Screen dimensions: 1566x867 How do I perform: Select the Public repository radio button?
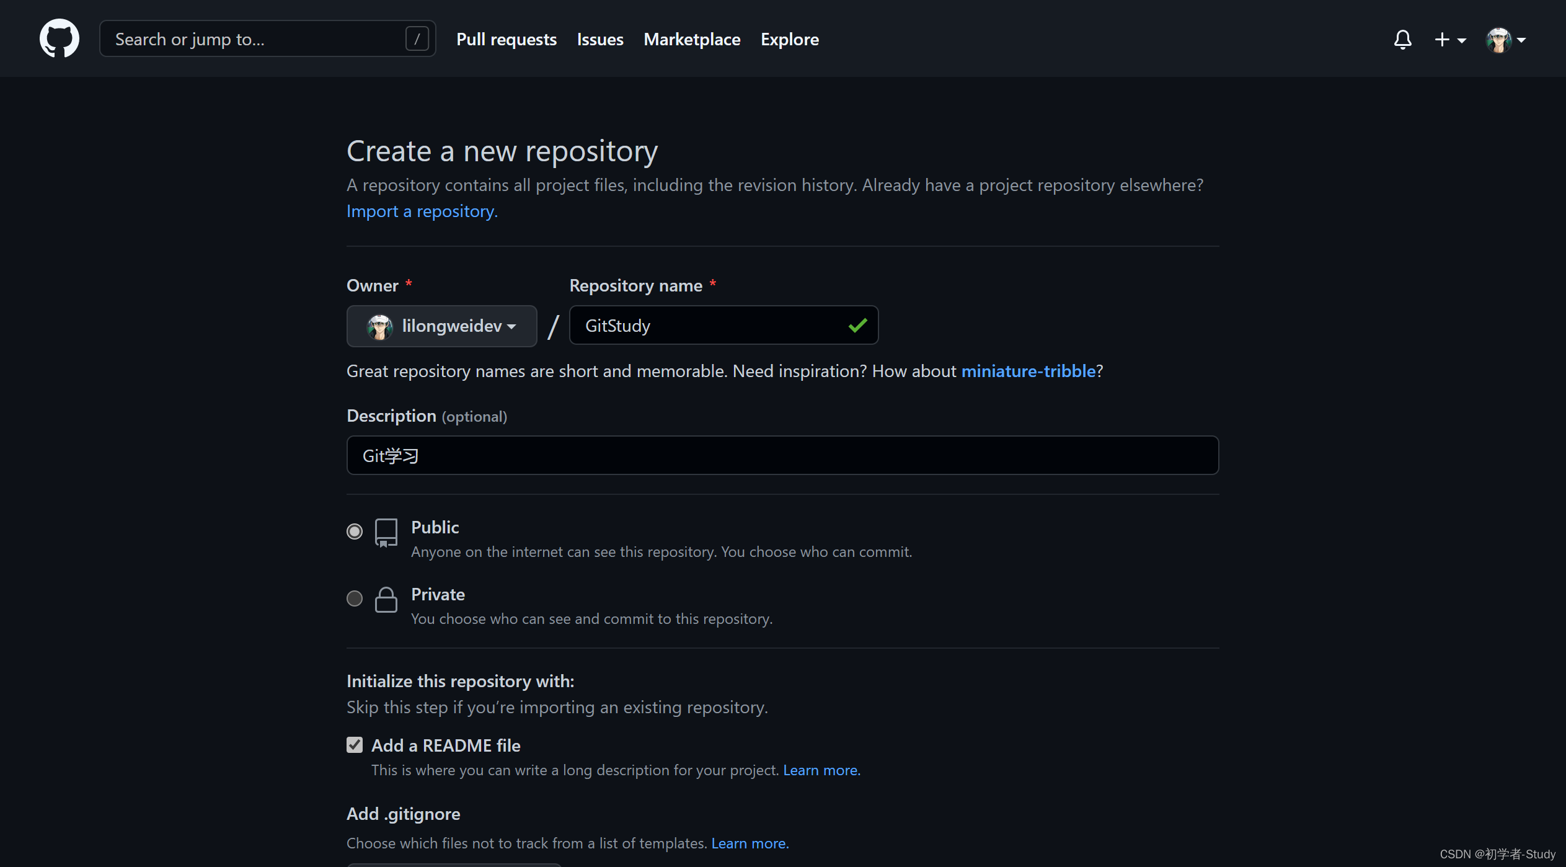pos(354,531)
